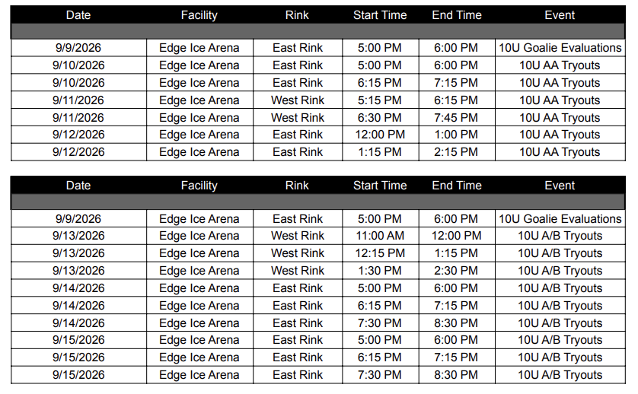
Task: Select the 1:15 PM start time on 9/12/2026
Action: click(380, 152)
